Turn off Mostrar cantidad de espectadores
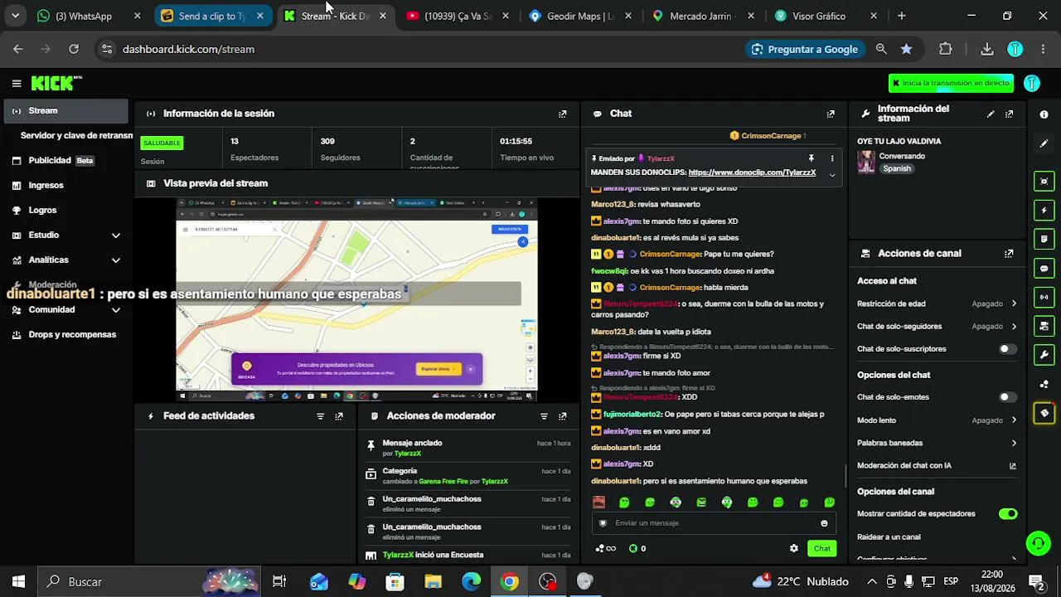1061x597 pixels. pyautogui.click(x=1007, y=514)
